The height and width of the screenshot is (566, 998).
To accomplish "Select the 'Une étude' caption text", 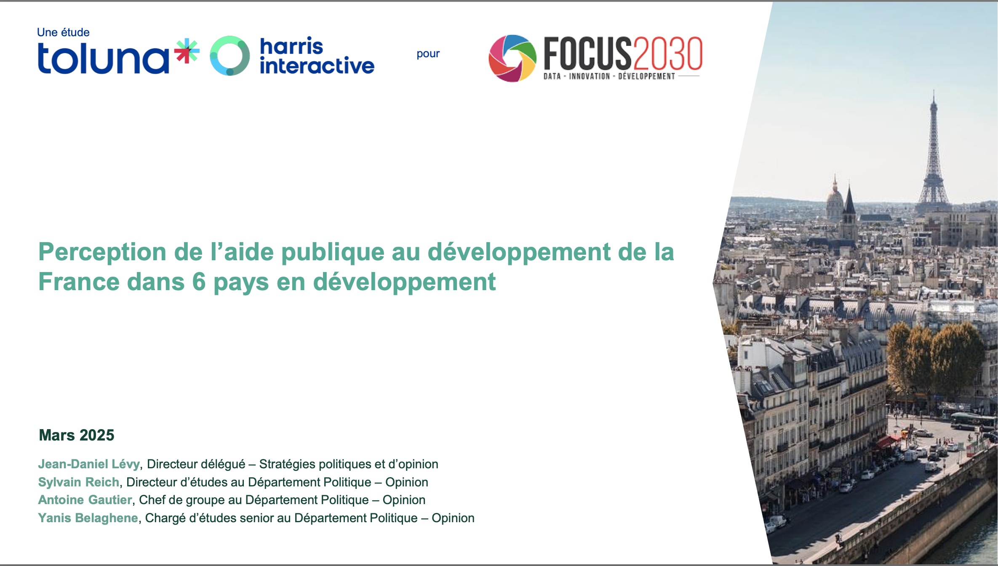I will point(63,32).
